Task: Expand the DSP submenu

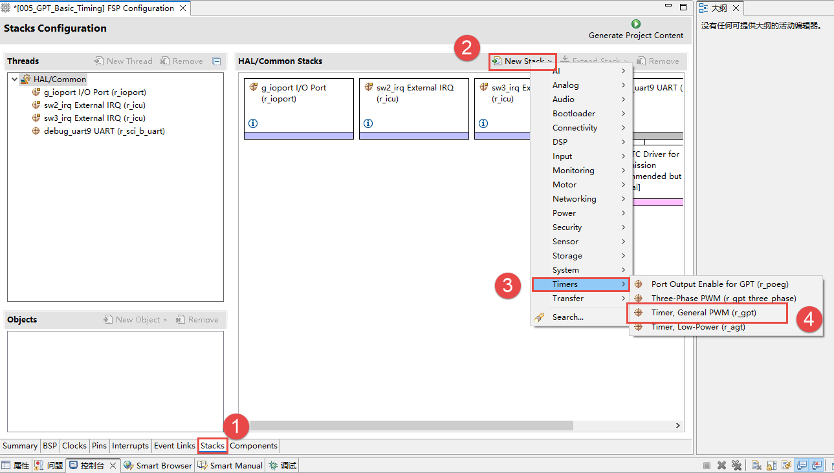Action: (x=581, y=142)
